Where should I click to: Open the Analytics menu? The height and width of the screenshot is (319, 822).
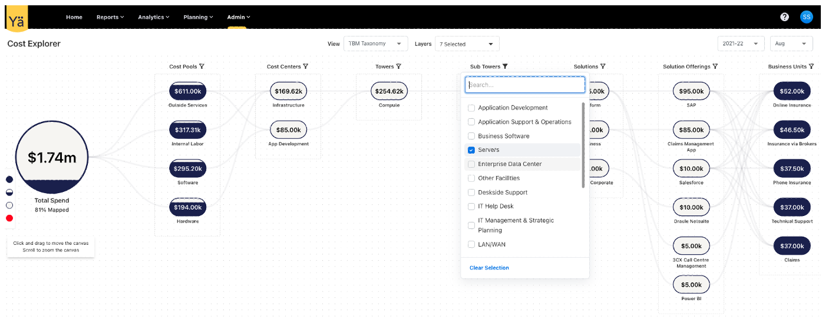point(153,17)
